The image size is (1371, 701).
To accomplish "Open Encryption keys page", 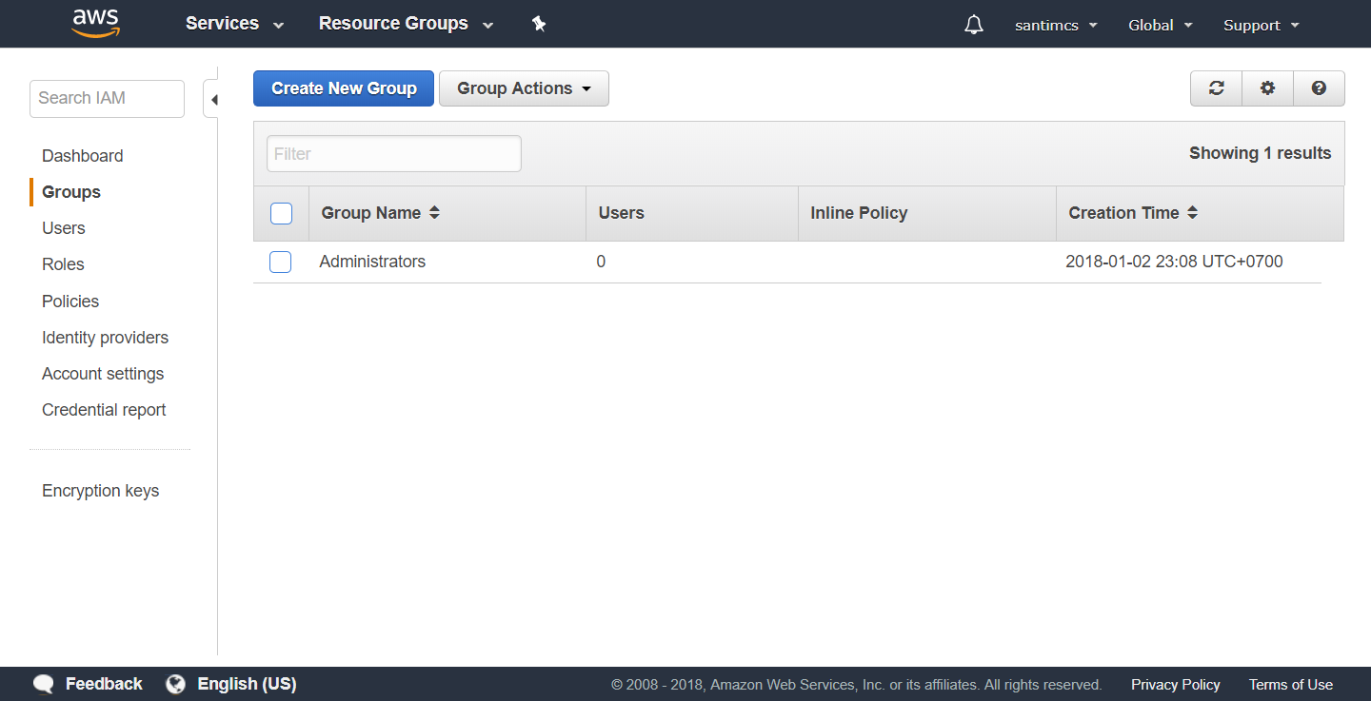I will pyautogui.click(x=100, y=491).
